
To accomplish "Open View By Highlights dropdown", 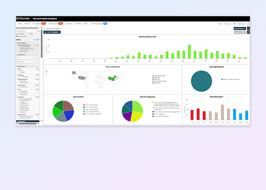I will click(x=52, y=32).
